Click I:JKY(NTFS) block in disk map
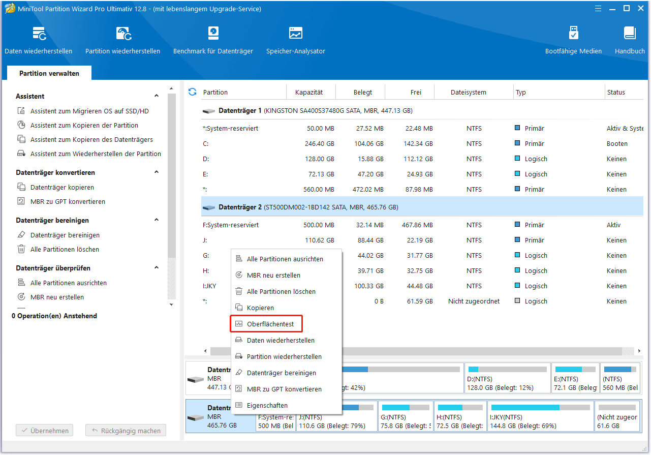 click(x=540, y=416)
